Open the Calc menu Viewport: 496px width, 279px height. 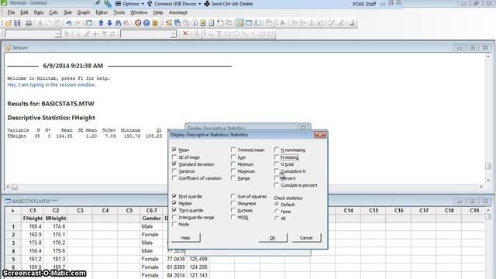tap(53, 12)
